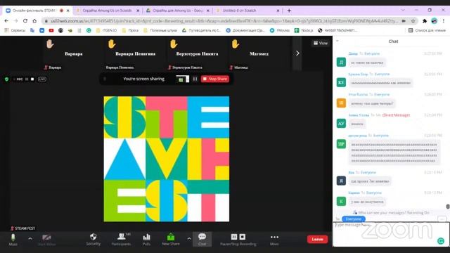
Task: Open a new browser tab
Action: 289,11
